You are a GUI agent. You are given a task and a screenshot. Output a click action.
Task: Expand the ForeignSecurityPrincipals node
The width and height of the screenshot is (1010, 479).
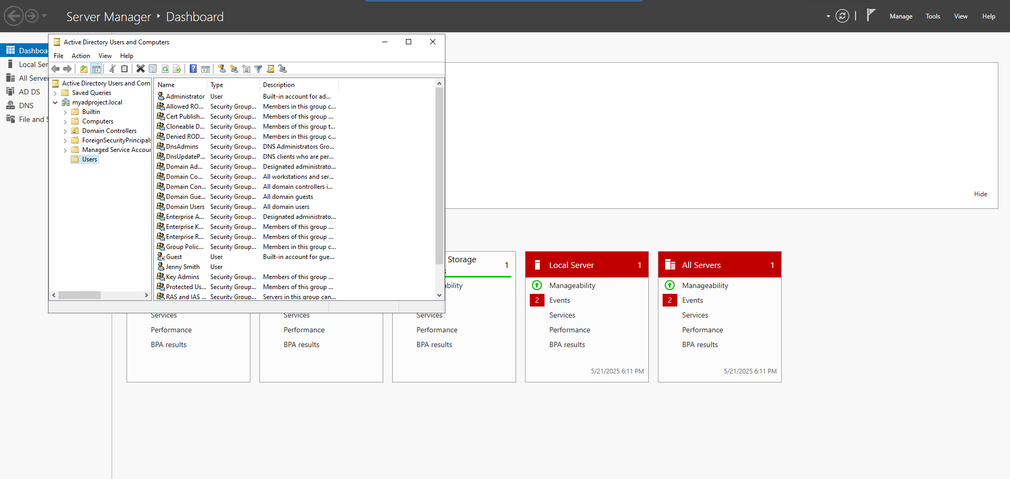tap(65, 141)
